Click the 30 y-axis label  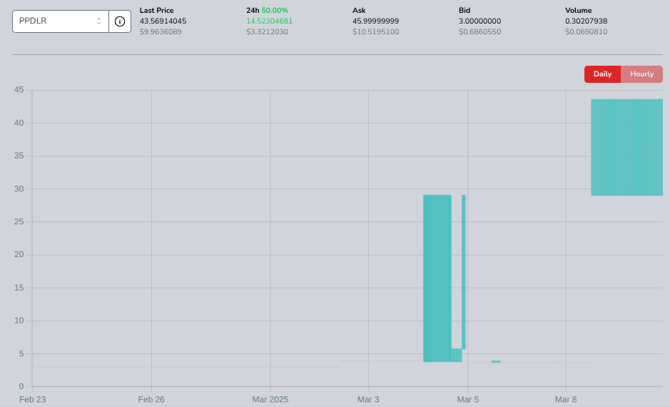click(19, 189)
